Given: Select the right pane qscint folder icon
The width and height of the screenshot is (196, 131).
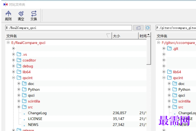Looking at the screenshot, I should [x=169, y=77].
